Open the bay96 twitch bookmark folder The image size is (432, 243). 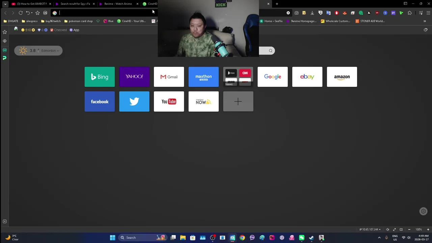point(51,21)
